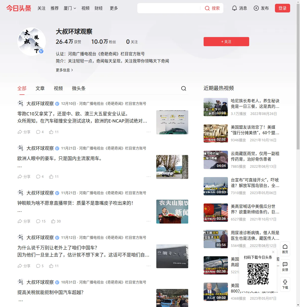This screenshot has width=300, height=307.
Task: Switch to the 文章 tab
Action: [x=40, y=88]
